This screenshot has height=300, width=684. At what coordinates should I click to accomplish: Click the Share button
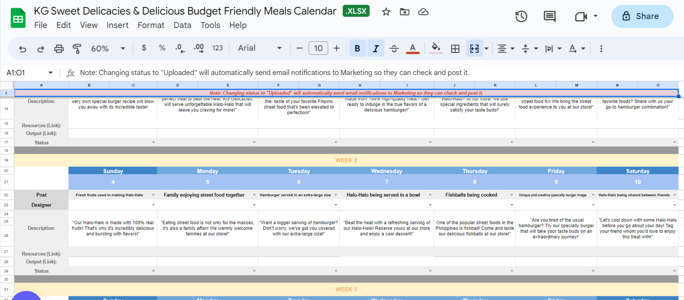pyautogui.click(x=642, y=16)
